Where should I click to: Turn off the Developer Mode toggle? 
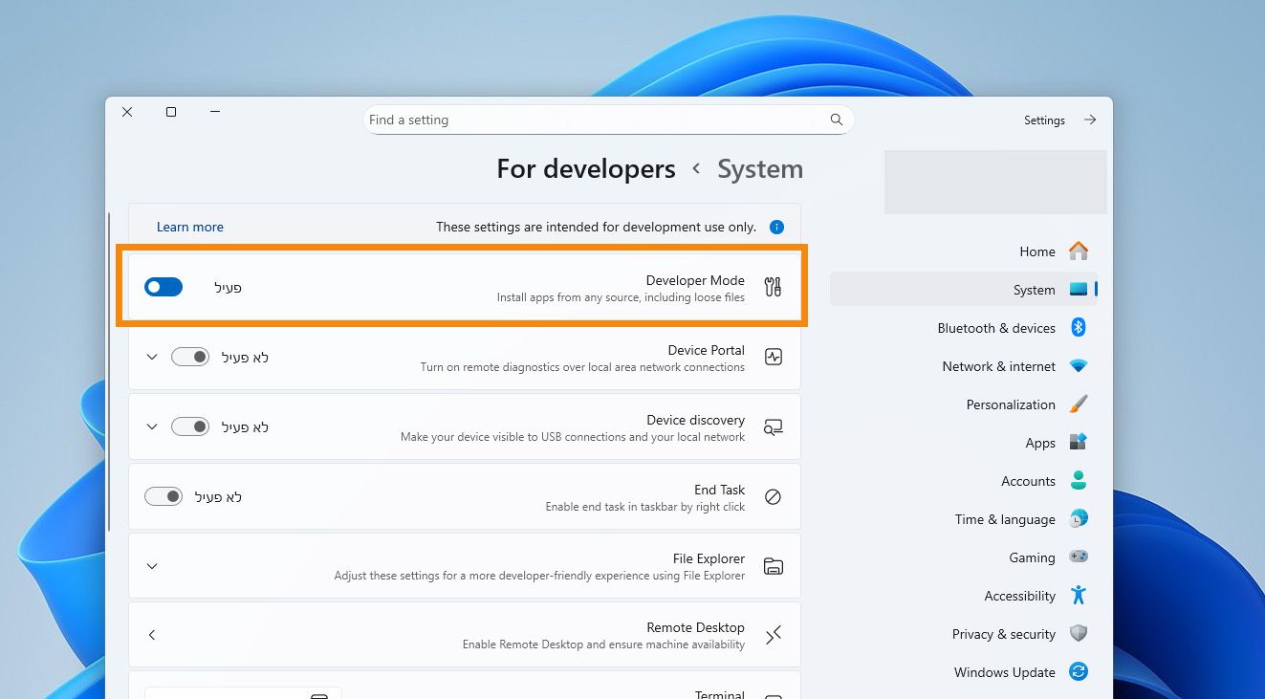click(164, 287)
